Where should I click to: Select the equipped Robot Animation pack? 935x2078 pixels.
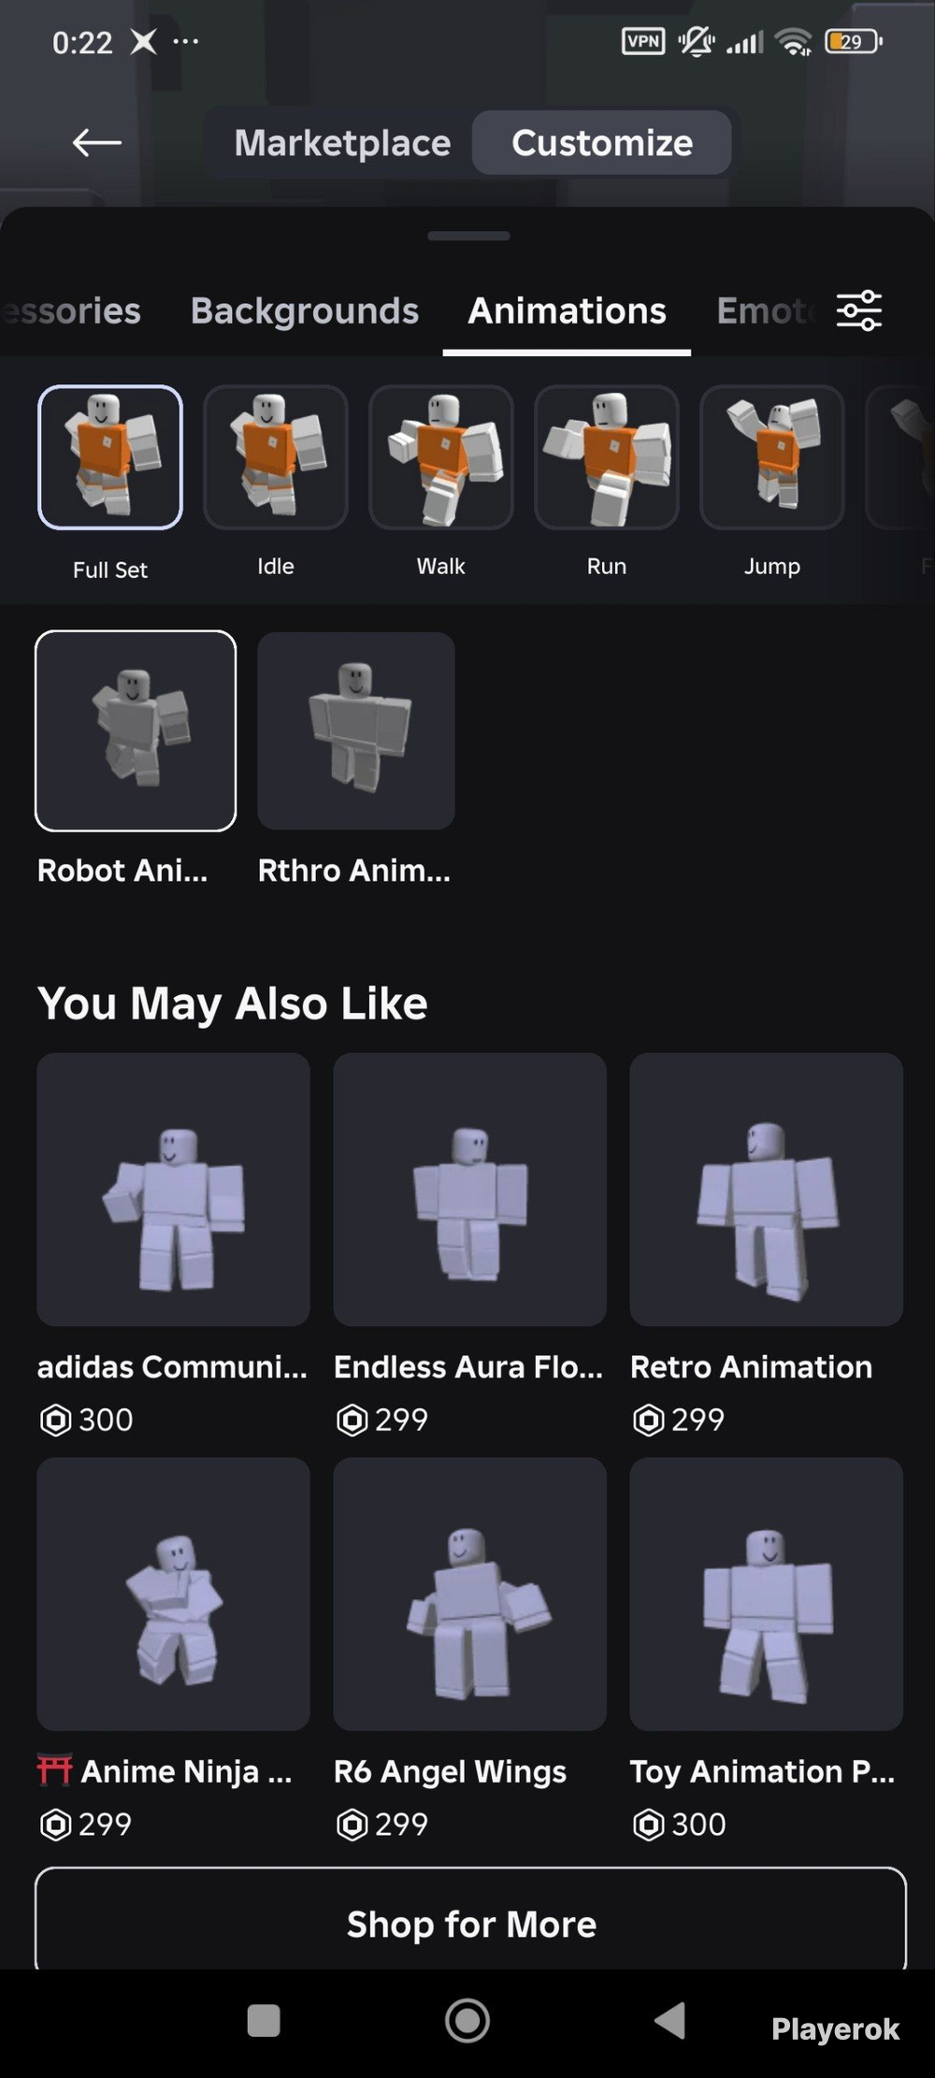[x=136, y=730]
